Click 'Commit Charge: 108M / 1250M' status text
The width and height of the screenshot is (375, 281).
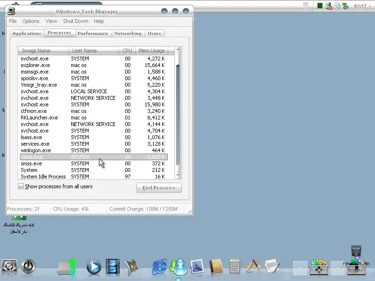[x=143, y=209]
